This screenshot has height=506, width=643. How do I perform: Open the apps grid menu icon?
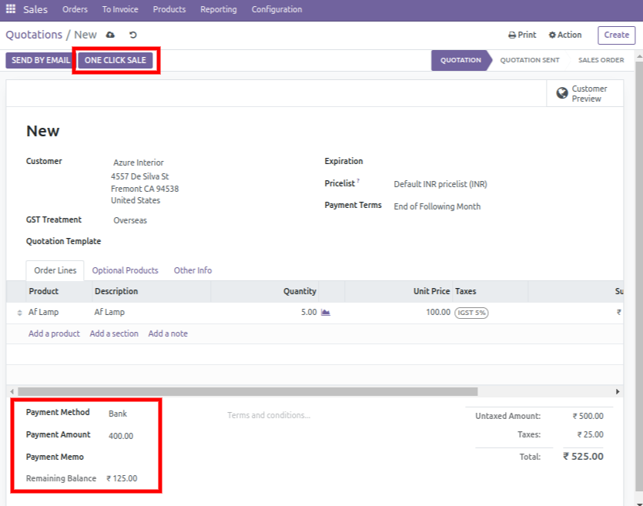pyautogui.click(x=11, y=10)
